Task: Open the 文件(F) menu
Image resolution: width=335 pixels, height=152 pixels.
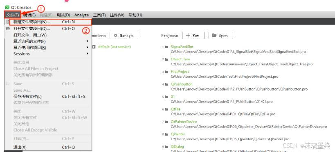Action: [13, 15]
